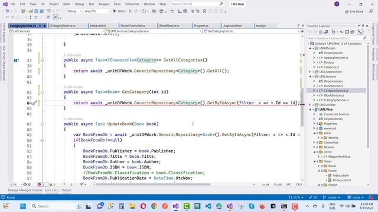Image resolution: width=378 pixels, height=212 pixels.
Task: Click the split editor plus icon
Action: click(x=302, y=31)
